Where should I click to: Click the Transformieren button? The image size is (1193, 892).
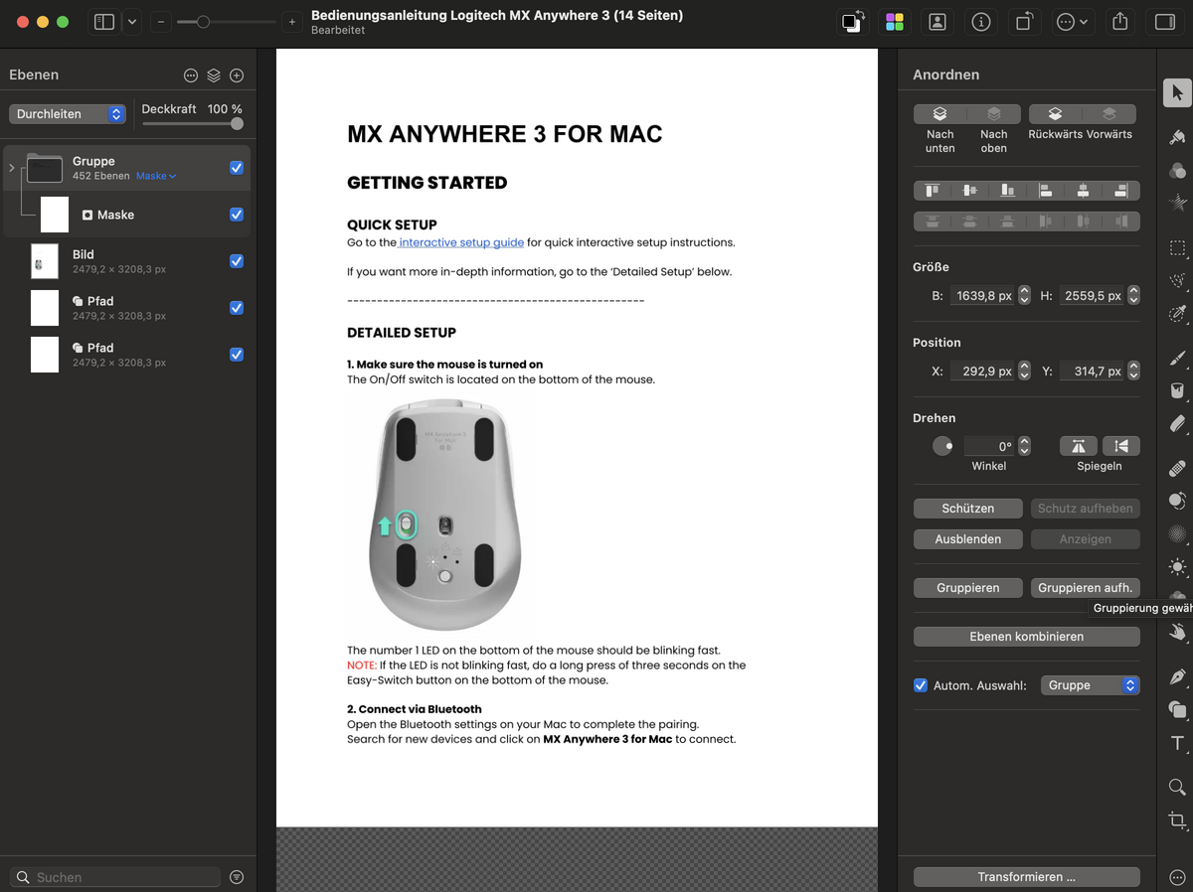tap(1026, 877)
